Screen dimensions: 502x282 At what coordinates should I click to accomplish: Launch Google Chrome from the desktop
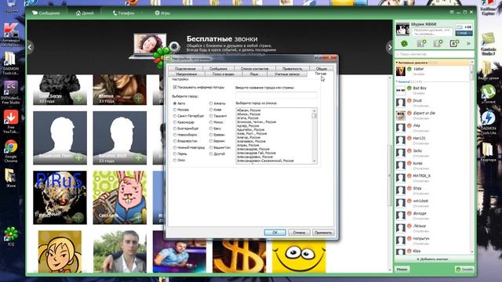10,151
